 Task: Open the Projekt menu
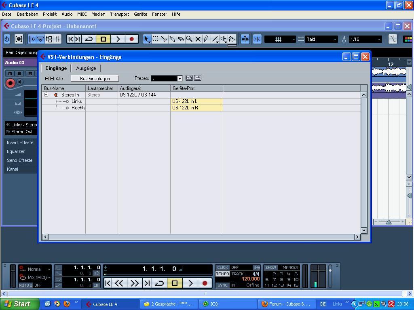point(50,14)
